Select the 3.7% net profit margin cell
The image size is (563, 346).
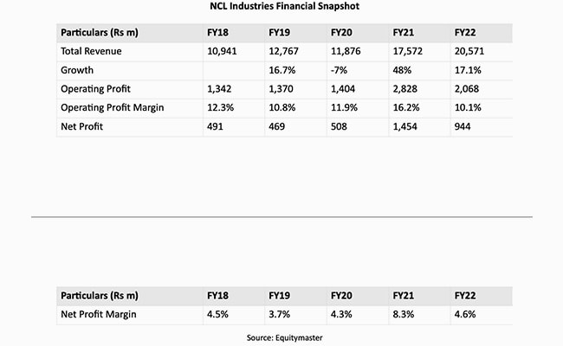(280, 313)
